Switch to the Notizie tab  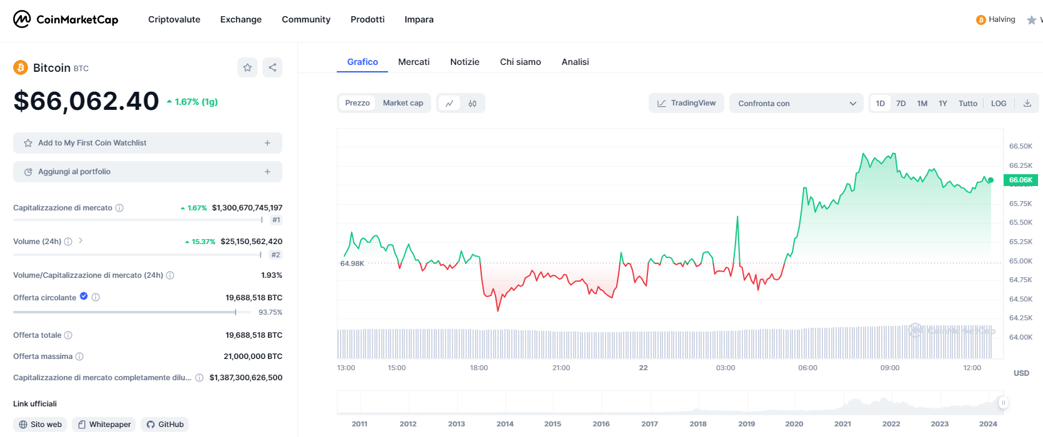tap(465, 62)
